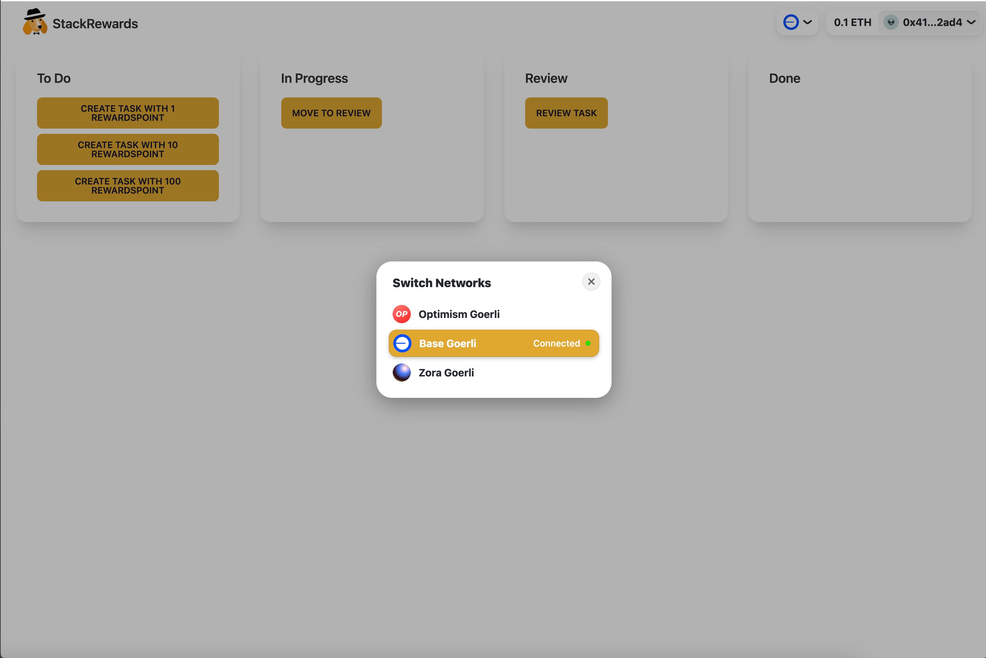986x658 pixels.
Task: Select the Zora Goerli network icon
Action: pos(402,372)
